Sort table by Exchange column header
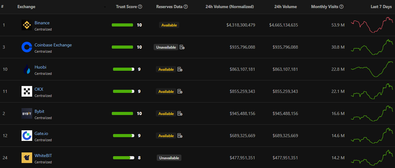This screenshot has height=168, width=395. click(x=26, y=7)
